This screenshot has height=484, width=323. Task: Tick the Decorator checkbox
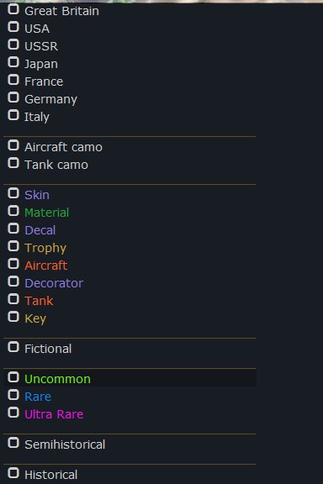13,281
